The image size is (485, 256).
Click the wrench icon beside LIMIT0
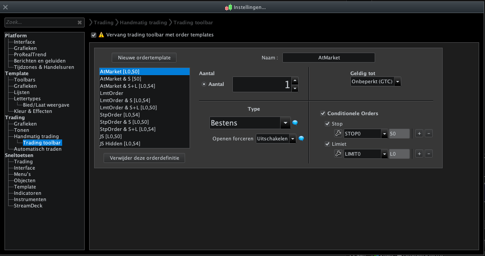(x=338, y=154)
